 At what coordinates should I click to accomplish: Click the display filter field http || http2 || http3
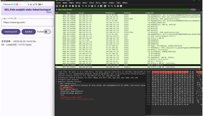[124, 10]
